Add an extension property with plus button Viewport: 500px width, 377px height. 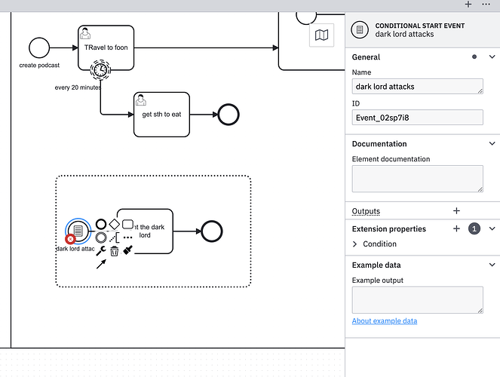click(x=456, y=228)
